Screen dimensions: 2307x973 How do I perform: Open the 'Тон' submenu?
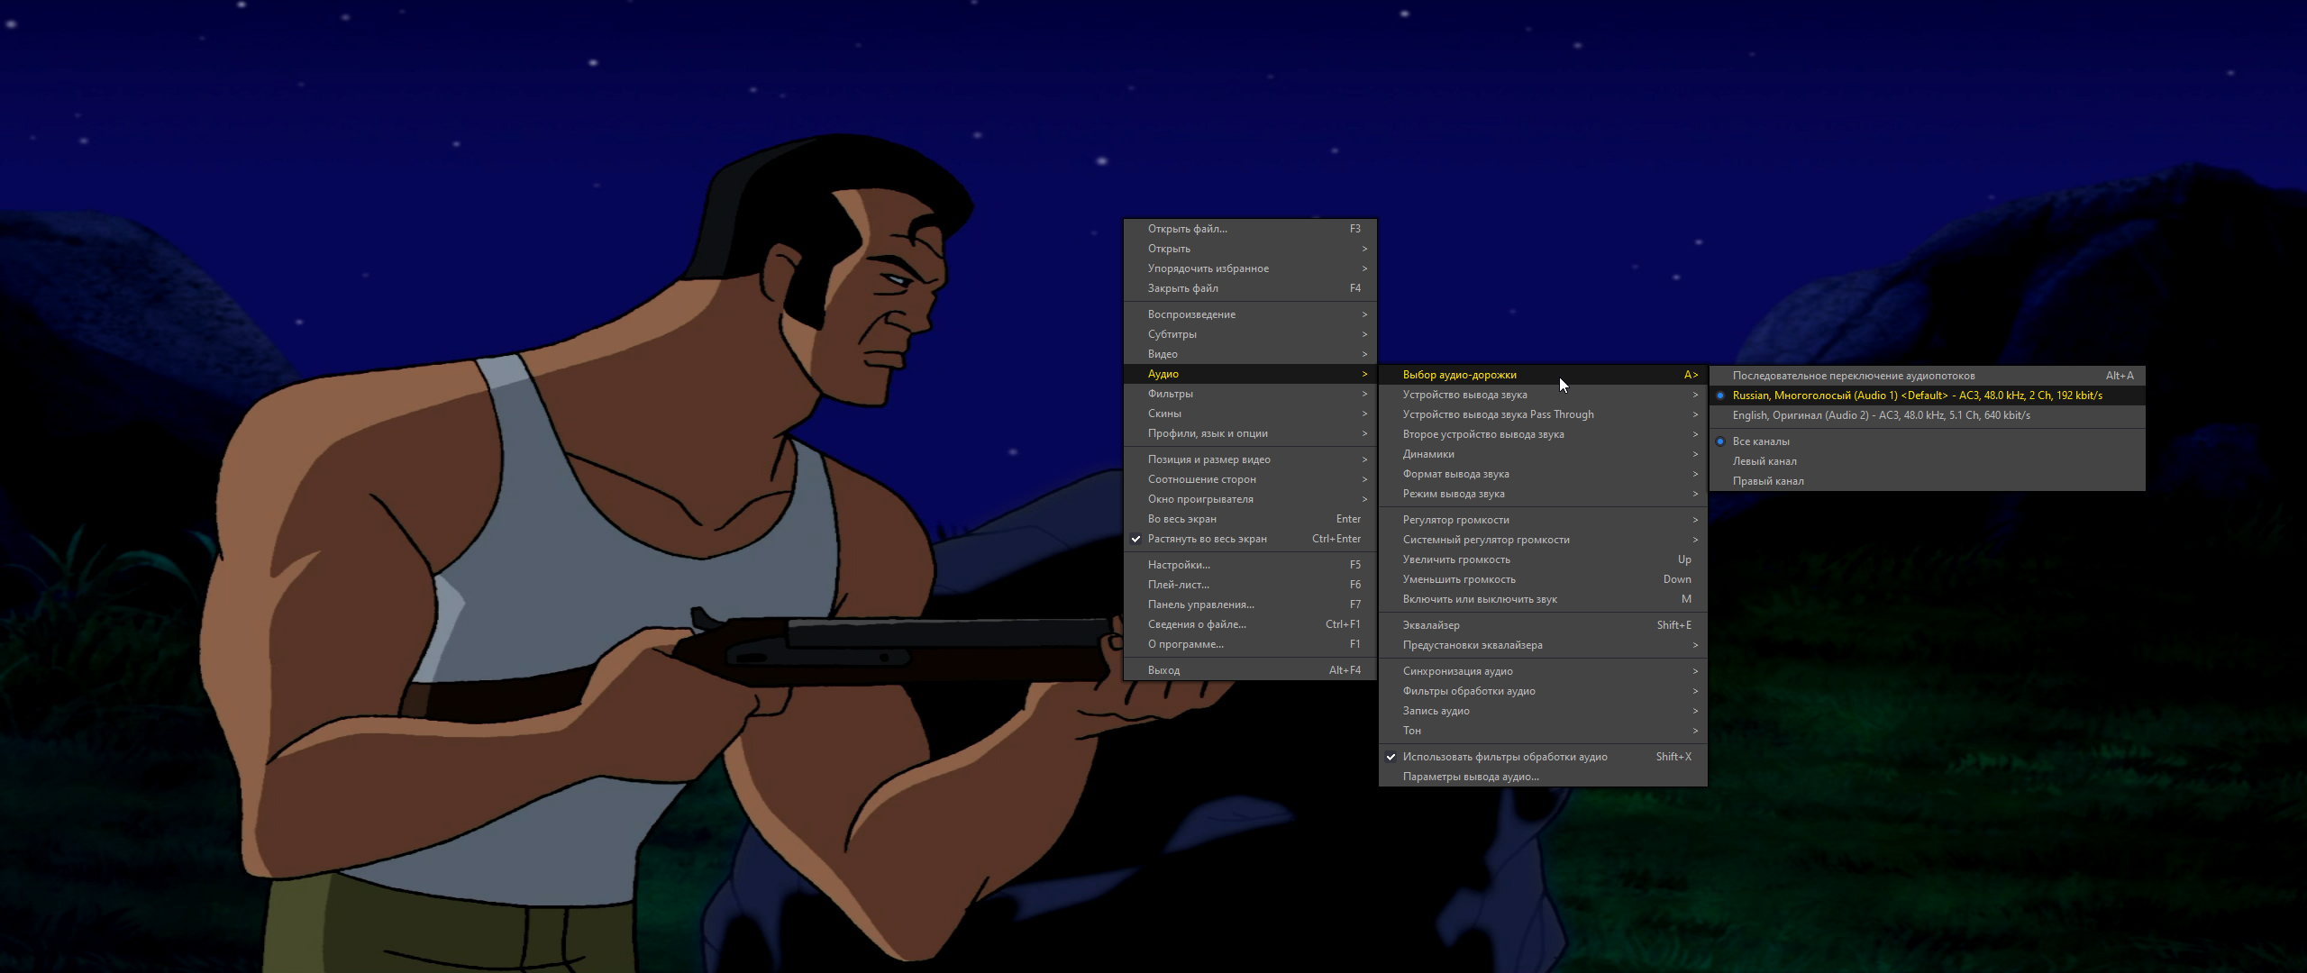pyautogui.click(x=1543, y=731)
